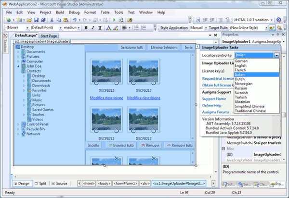
Task: Choose German in language list
Action: pos(241,61)
